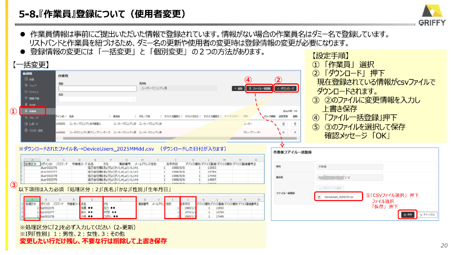453x255 pixels.
Task: Click the ユーザーマニュアル用作業者① row name
Action: point(85,124)
